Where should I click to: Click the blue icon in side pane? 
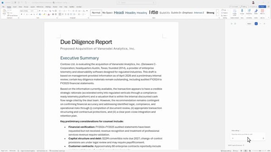point(256,24)
